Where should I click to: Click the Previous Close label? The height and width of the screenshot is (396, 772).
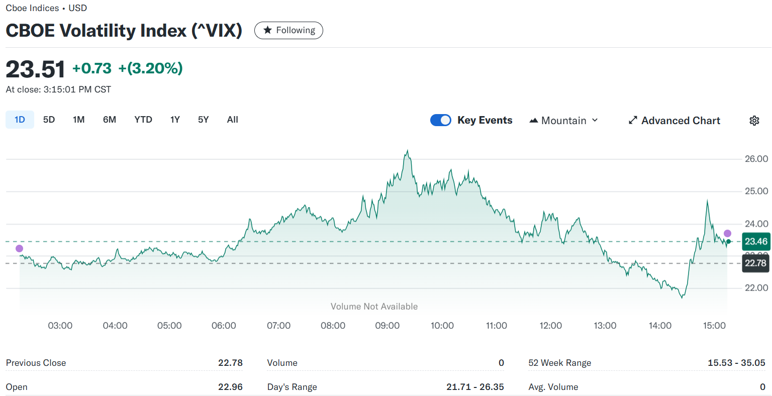point(36,363)
